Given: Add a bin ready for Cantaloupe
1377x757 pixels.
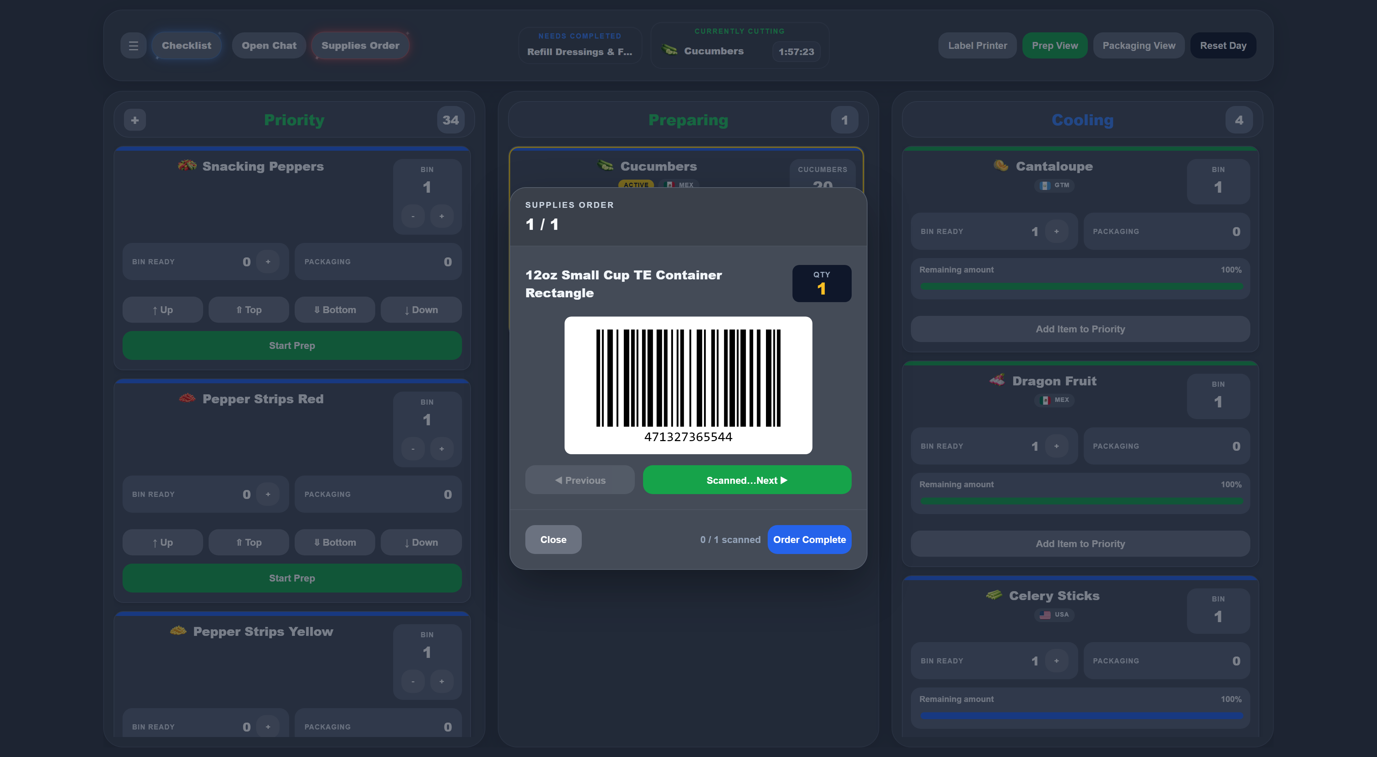Looking at the screenshot, I should [x=1056, y=231].
